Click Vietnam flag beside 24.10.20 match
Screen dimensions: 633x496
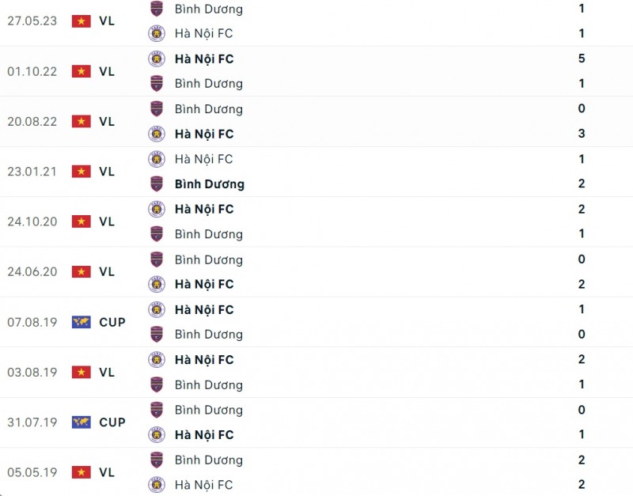[81, 221]
